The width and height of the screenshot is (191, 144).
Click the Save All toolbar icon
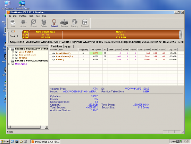point(85,23)
